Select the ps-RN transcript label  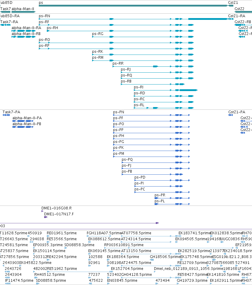point(44,16)
